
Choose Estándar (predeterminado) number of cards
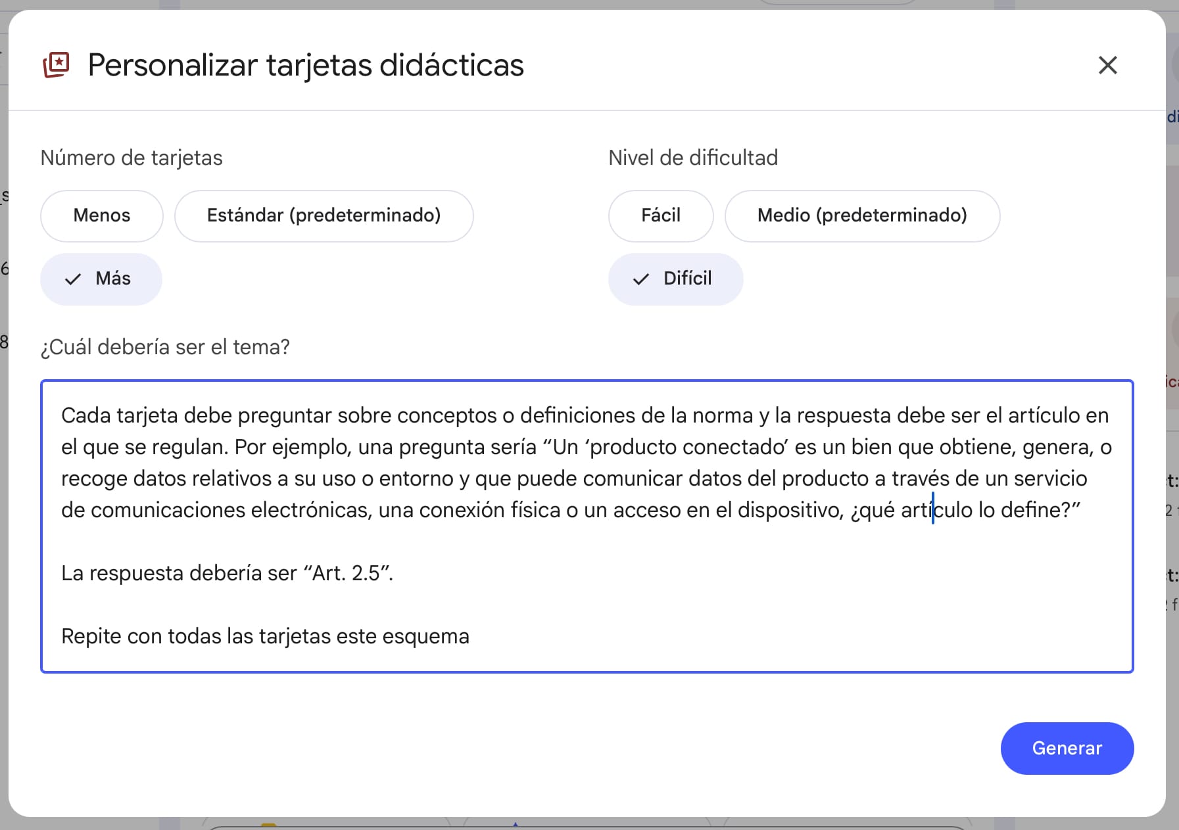tap(324, 216)
